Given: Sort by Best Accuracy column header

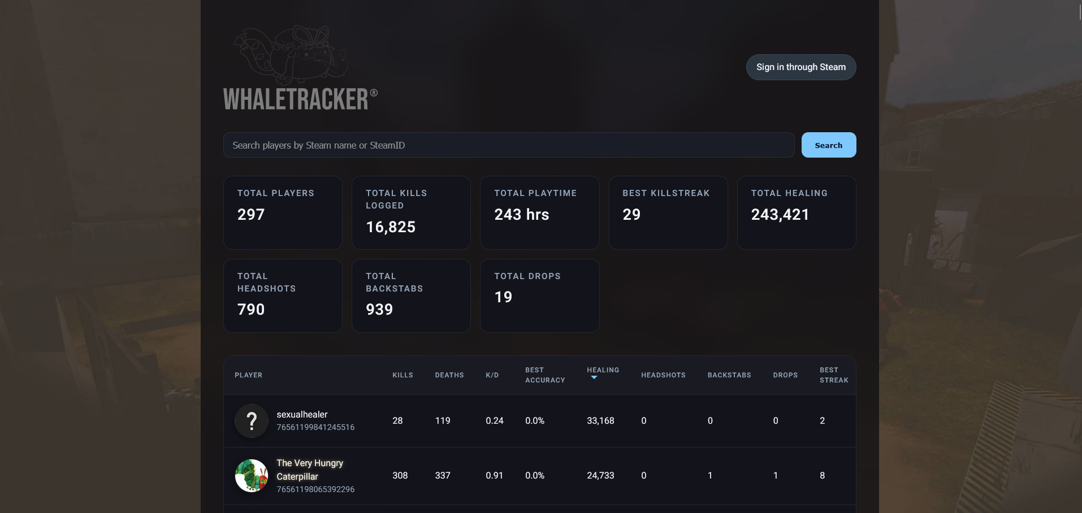Looking at the screenshot, I should click(544, 375).
